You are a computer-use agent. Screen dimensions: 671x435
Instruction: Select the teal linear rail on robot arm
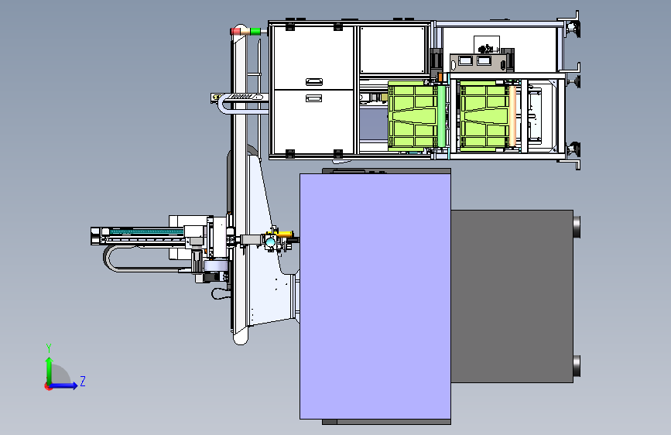tap(147, 231)
